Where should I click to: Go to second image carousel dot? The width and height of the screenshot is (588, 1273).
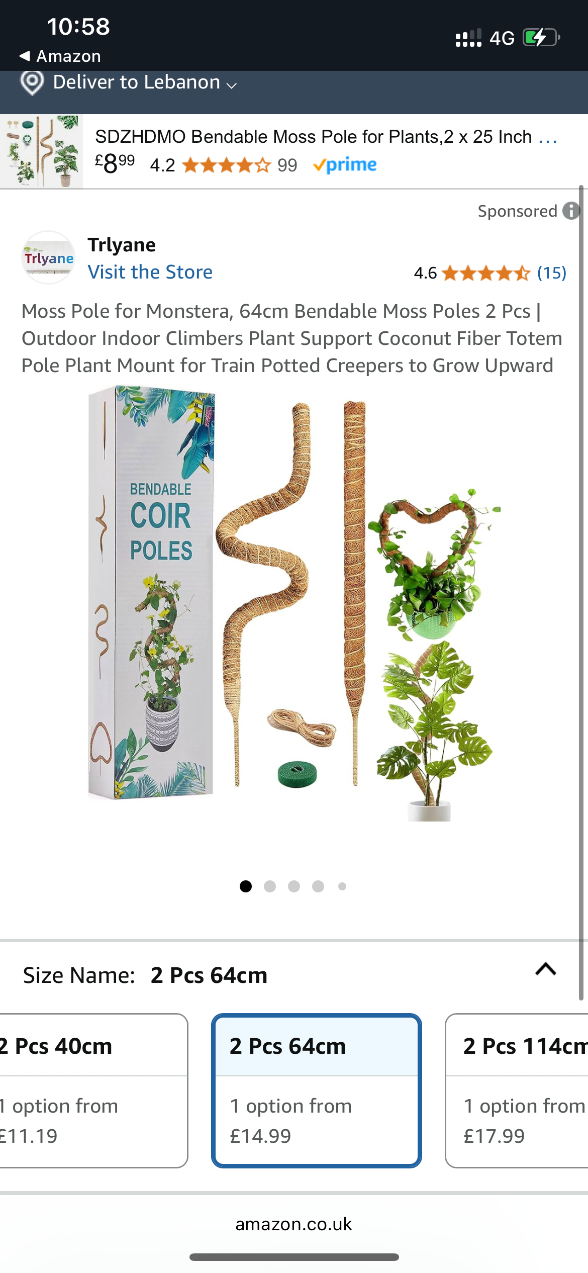point(270,886)
